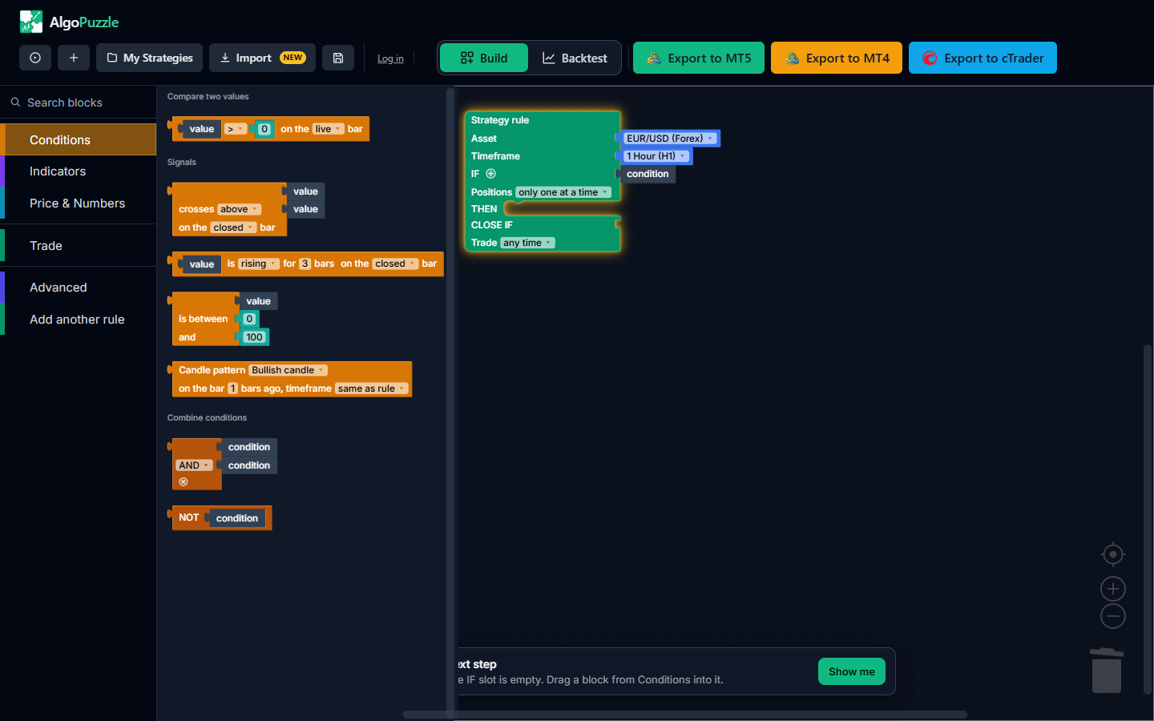The width and height of the screenshot is (1154, 721).
Task: Select the Advanced category
Action: [x=79, y=288]
